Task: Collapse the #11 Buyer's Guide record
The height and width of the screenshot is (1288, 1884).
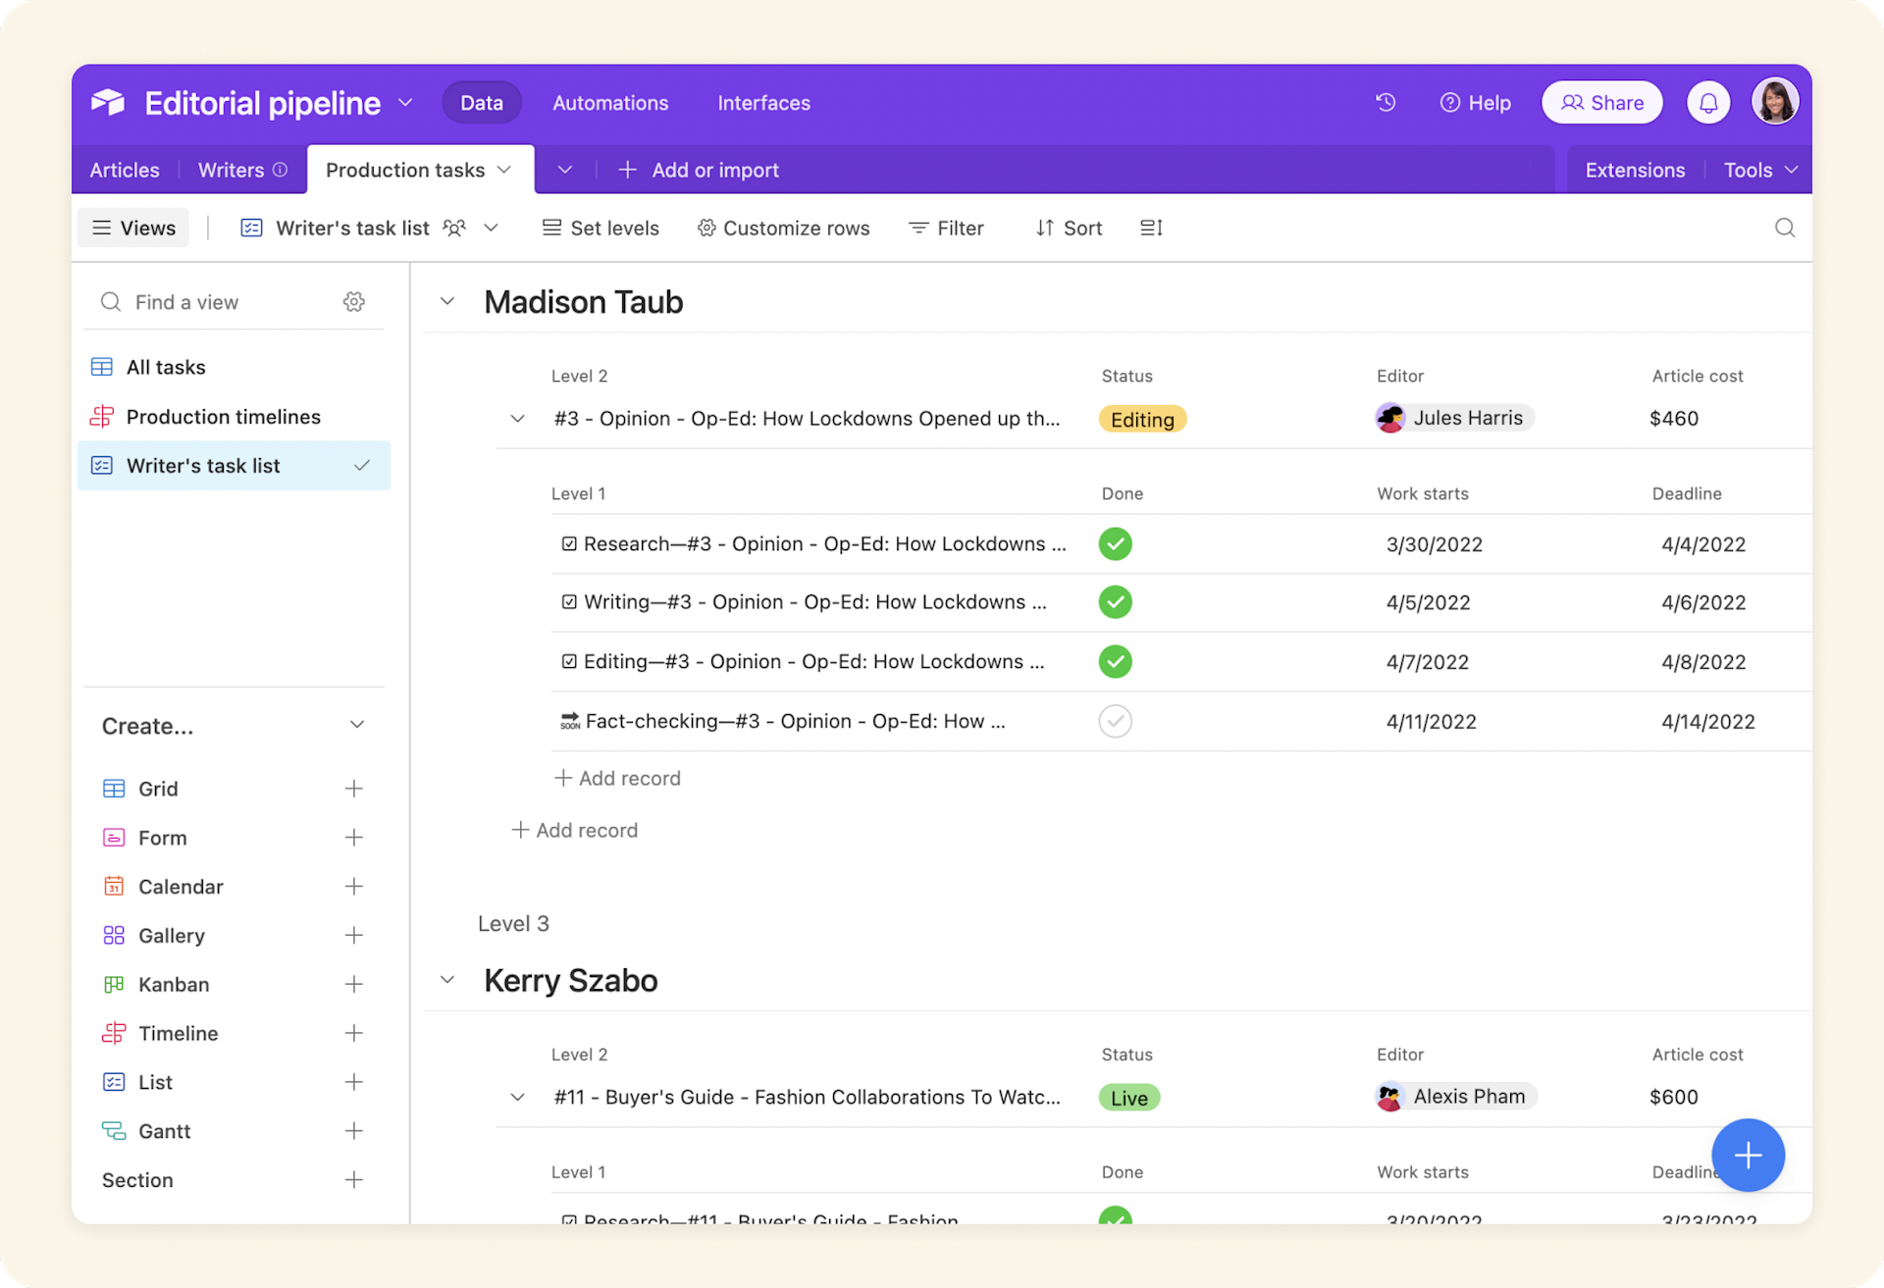Action: [517, 1097]
